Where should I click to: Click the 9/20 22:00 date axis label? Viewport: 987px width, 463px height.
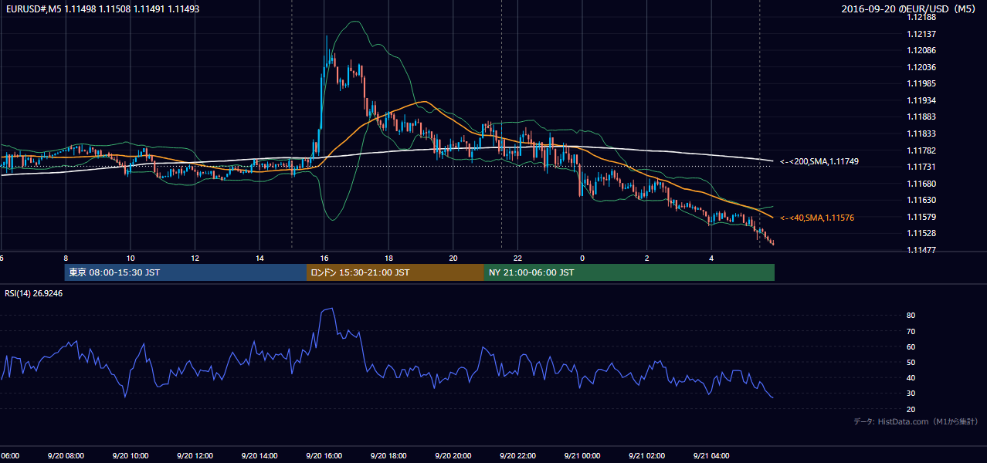pos(518,456)
